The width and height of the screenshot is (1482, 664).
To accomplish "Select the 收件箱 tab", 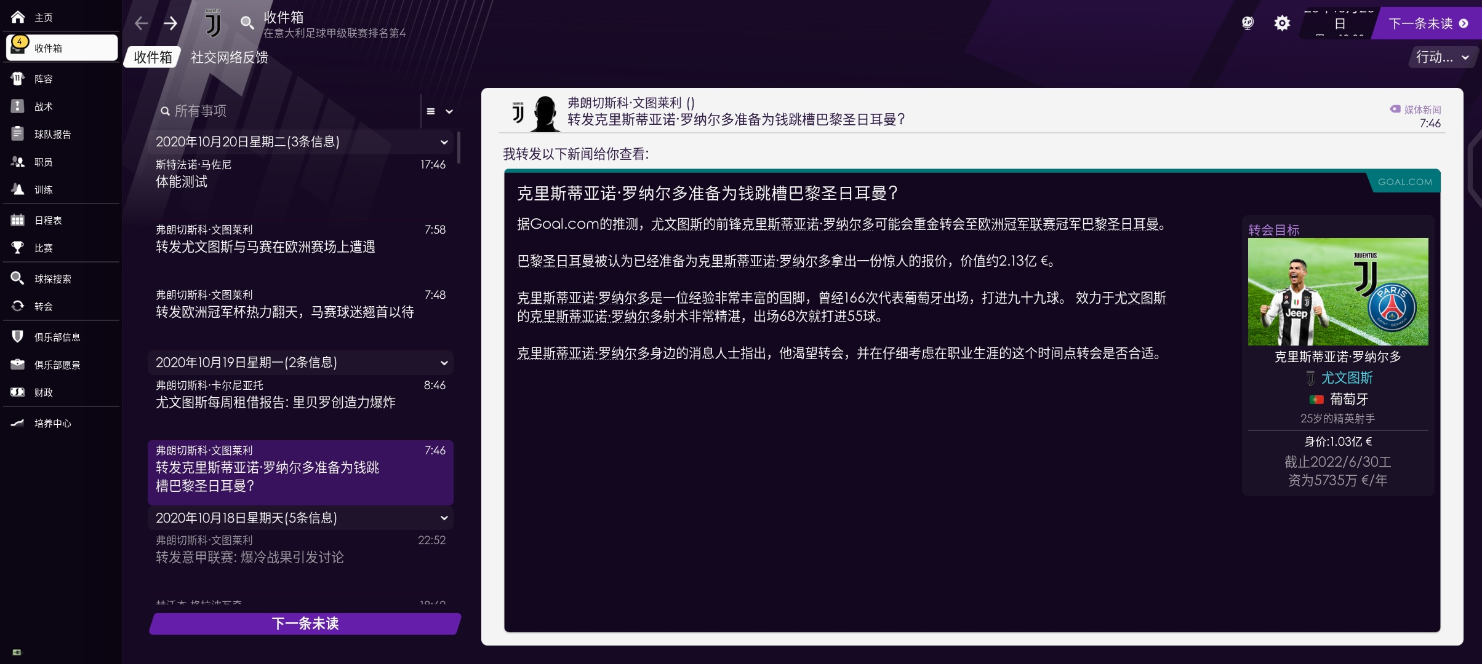I will point(153,57).
